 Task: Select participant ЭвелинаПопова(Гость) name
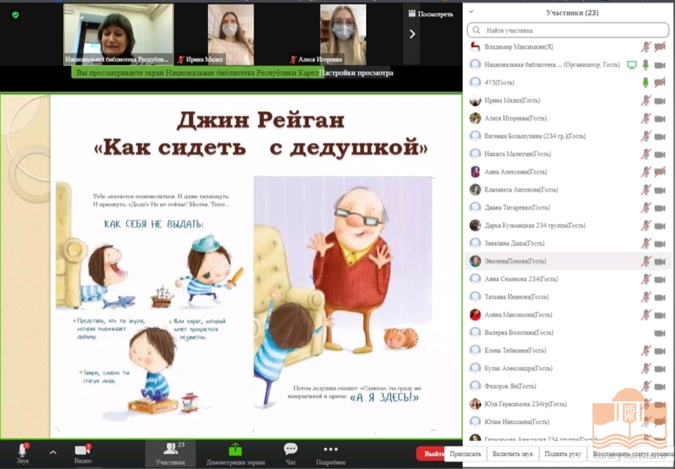point(514,261)
